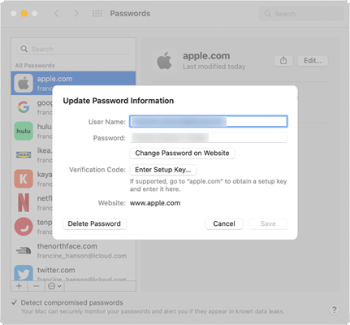Screen dimensions: 350x325
Task: Click the All Passwords section label
Action: click(x=35, y=66)
